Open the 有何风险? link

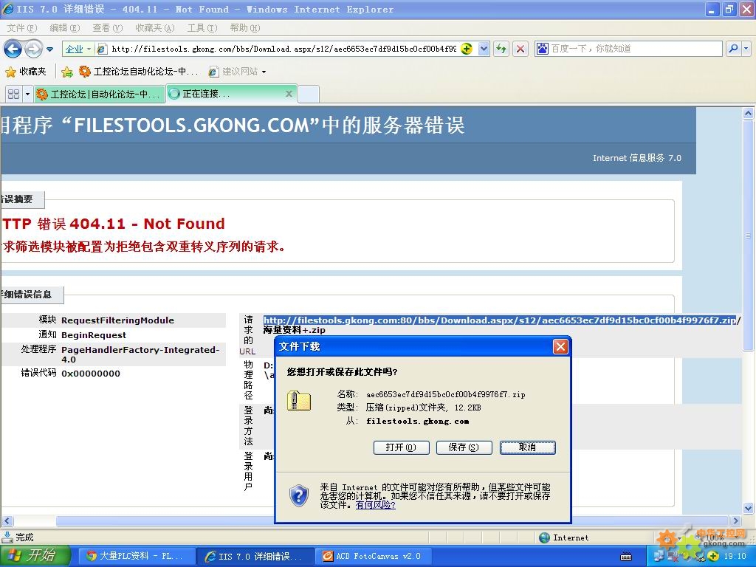pos(375,505)
